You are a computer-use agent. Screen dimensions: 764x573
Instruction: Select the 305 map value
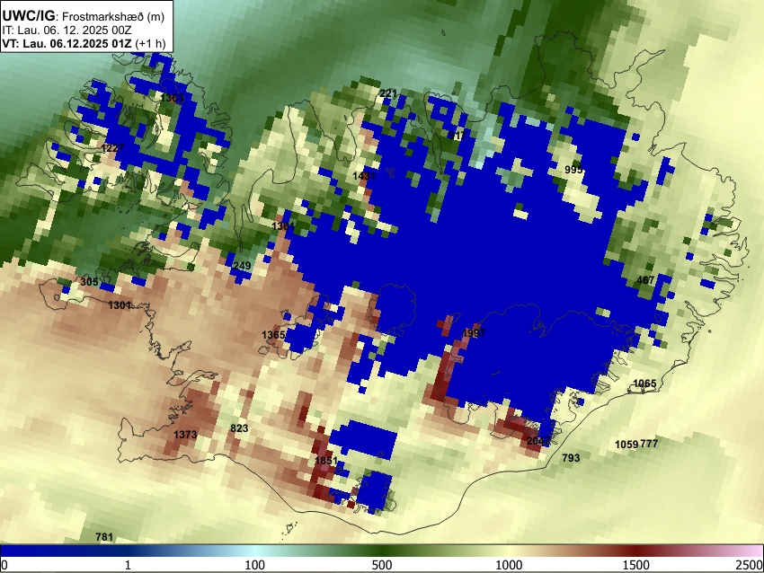pyautogui.click(x=89, y=281)
